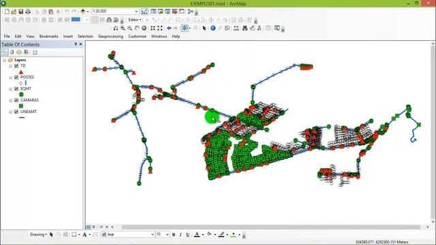This screenshot has width=436, height=245.
Task: Open the Drawing dropdown menu
Action: 38,234
